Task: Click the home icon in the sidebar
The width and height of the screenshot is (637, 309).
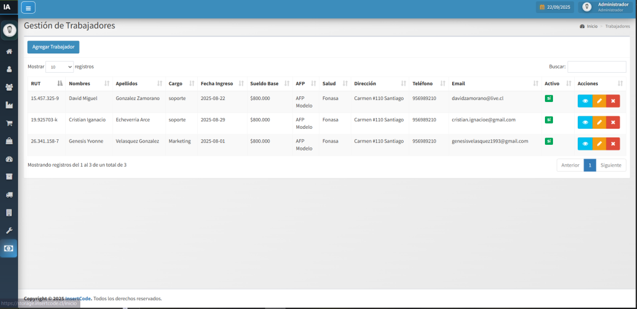Action: click(9, 51)
